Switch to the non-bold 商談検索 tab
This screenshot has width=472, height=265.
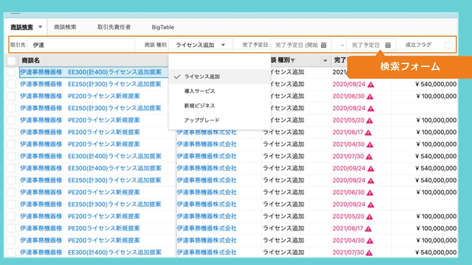click(x=65, y=27)
